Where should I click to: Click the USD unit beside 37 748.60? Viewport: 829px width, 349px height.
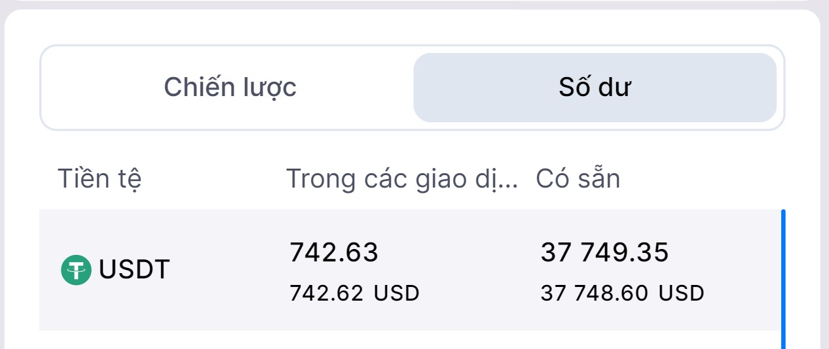click(x=682, y=293)
